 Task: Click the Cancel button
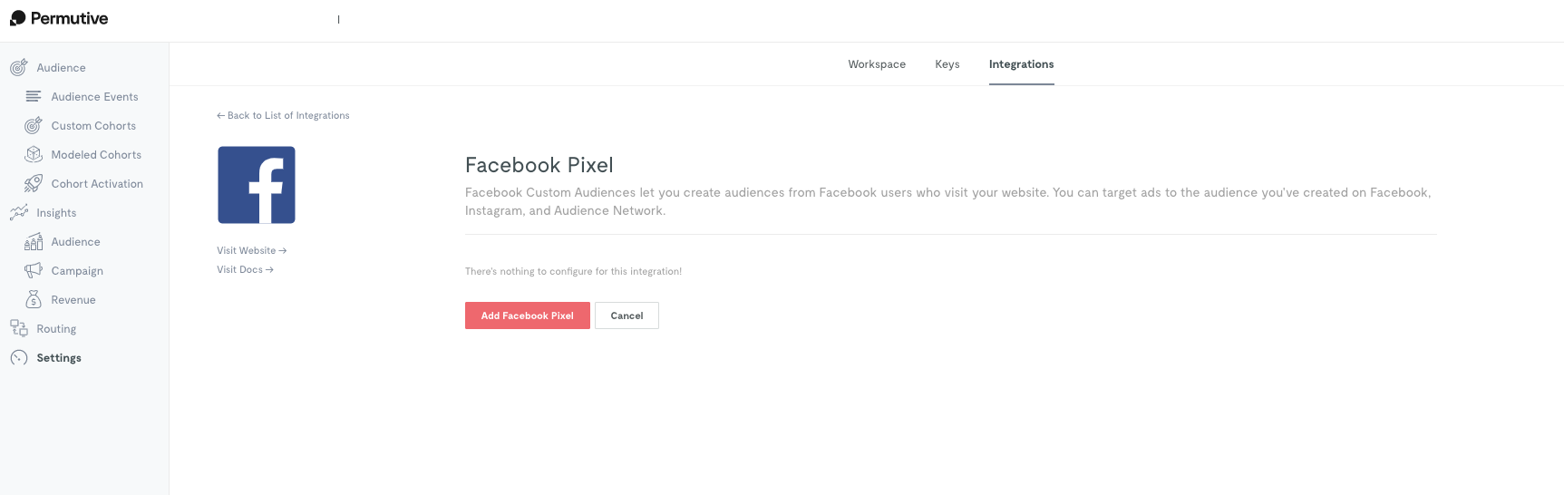click(627, 315)
